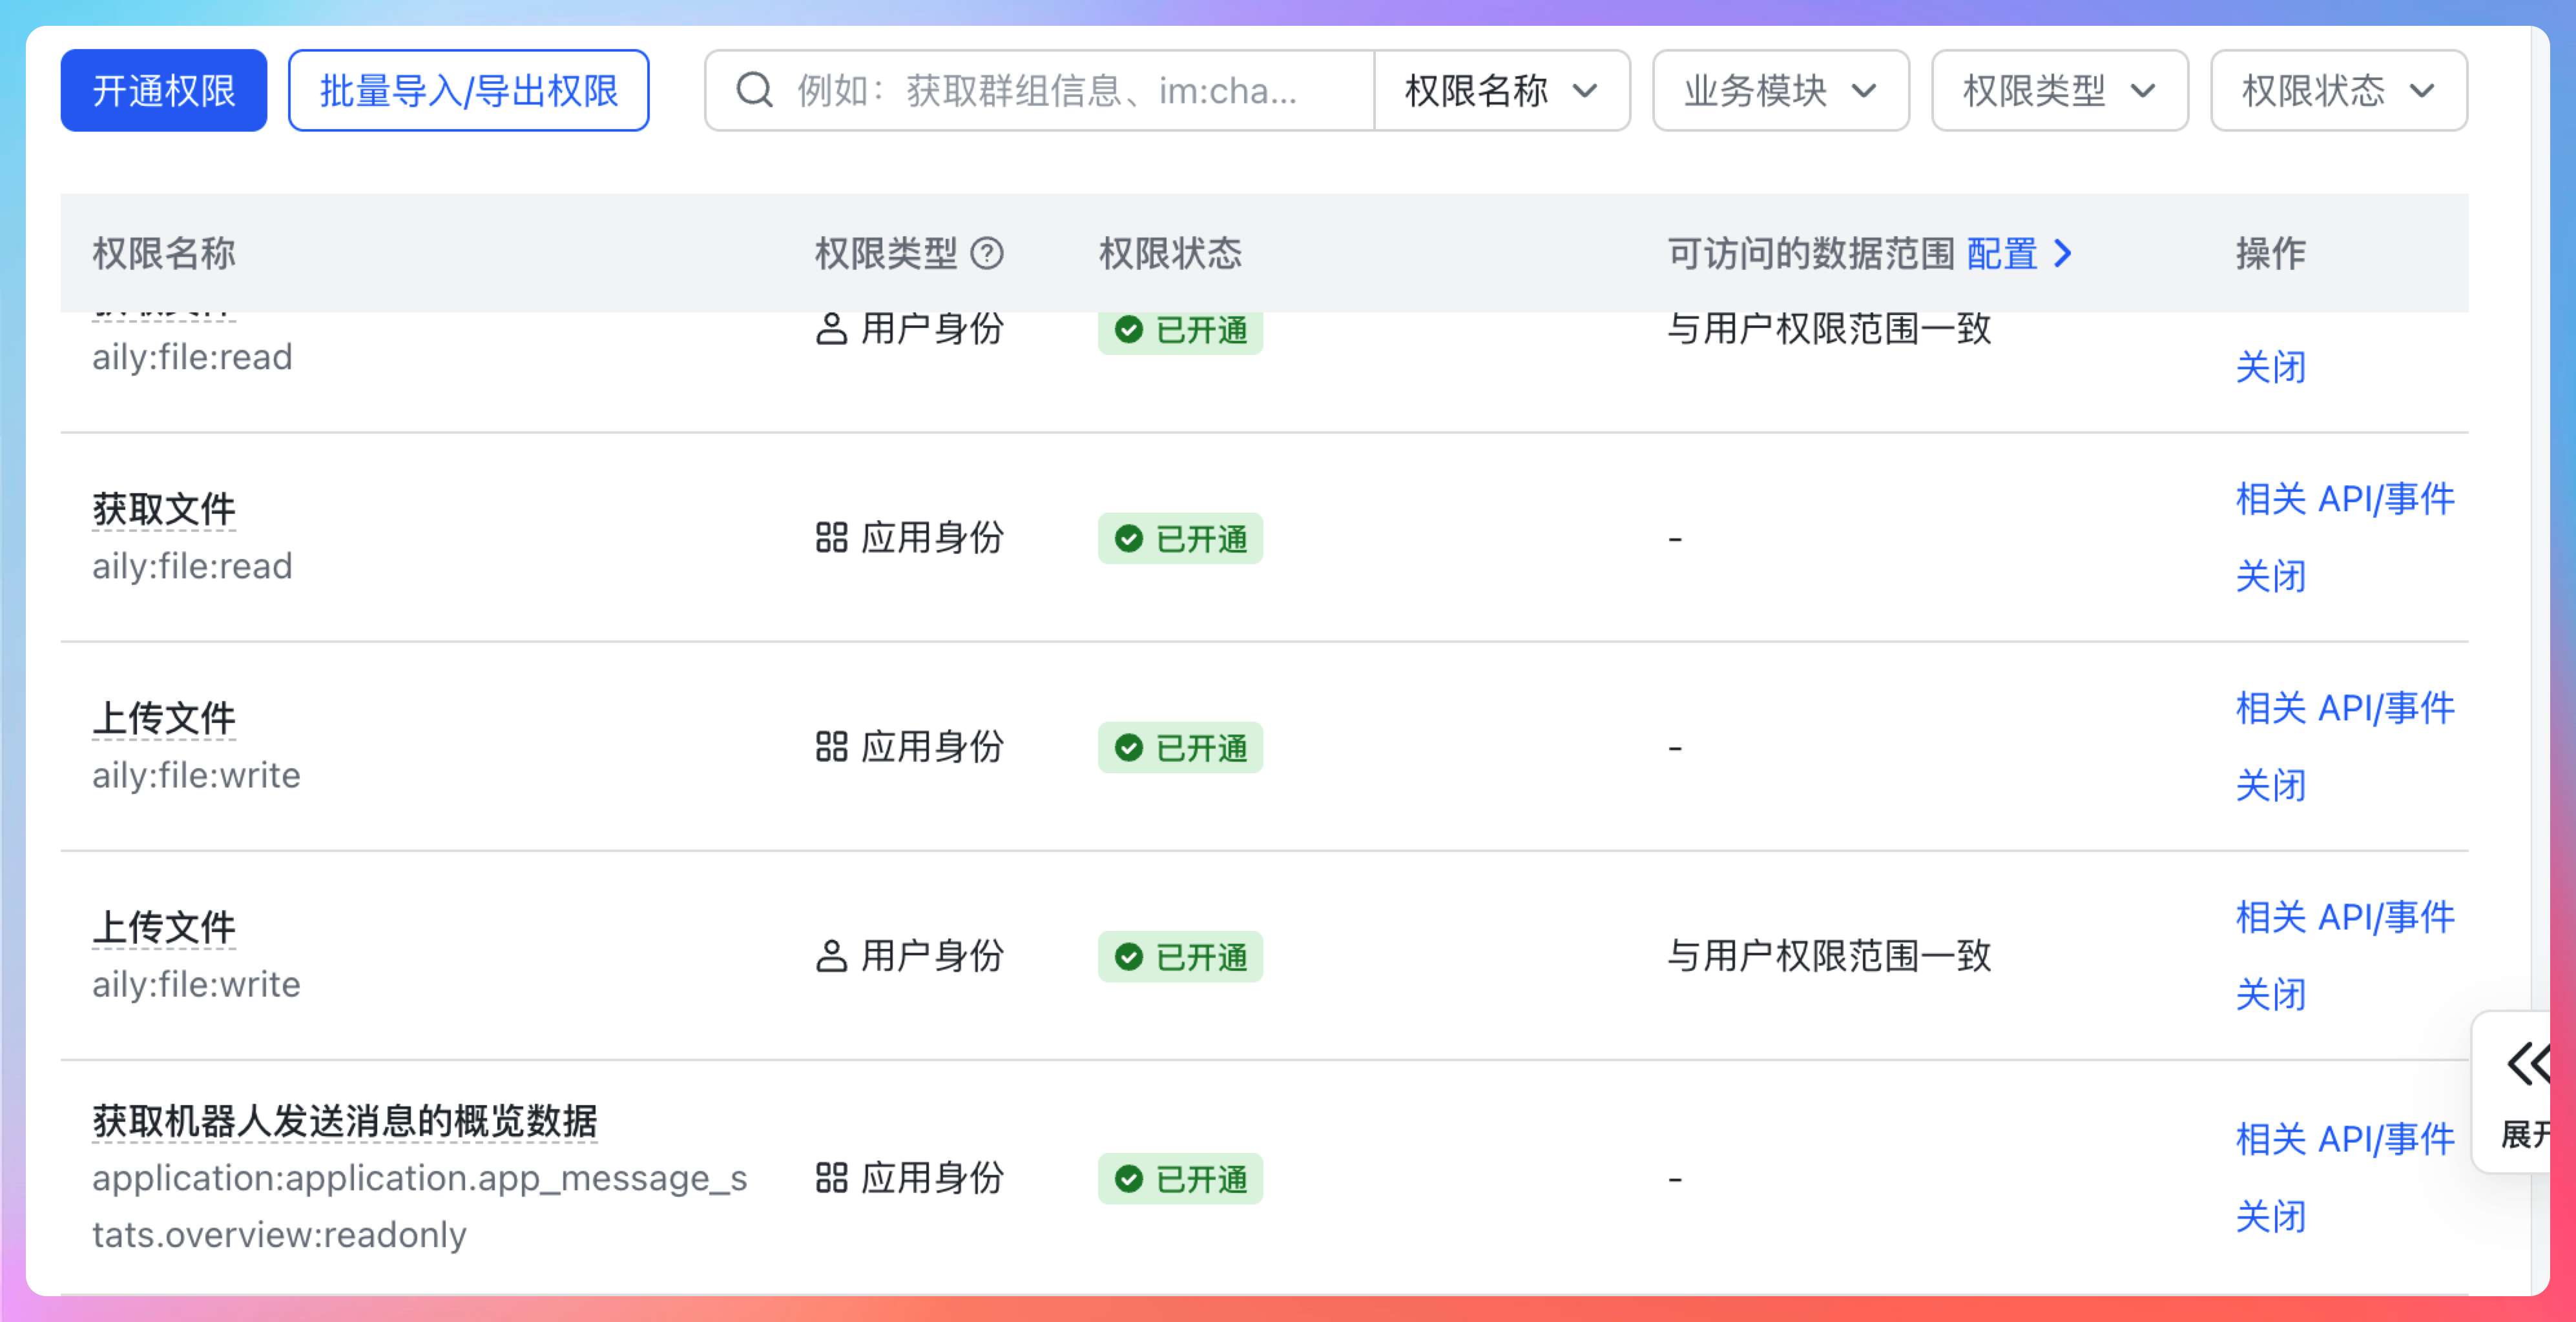This screenshot has width=2576, height=1322.
Task: Click the chevron arrow next to 配置
Action: tap(2063, 254)
